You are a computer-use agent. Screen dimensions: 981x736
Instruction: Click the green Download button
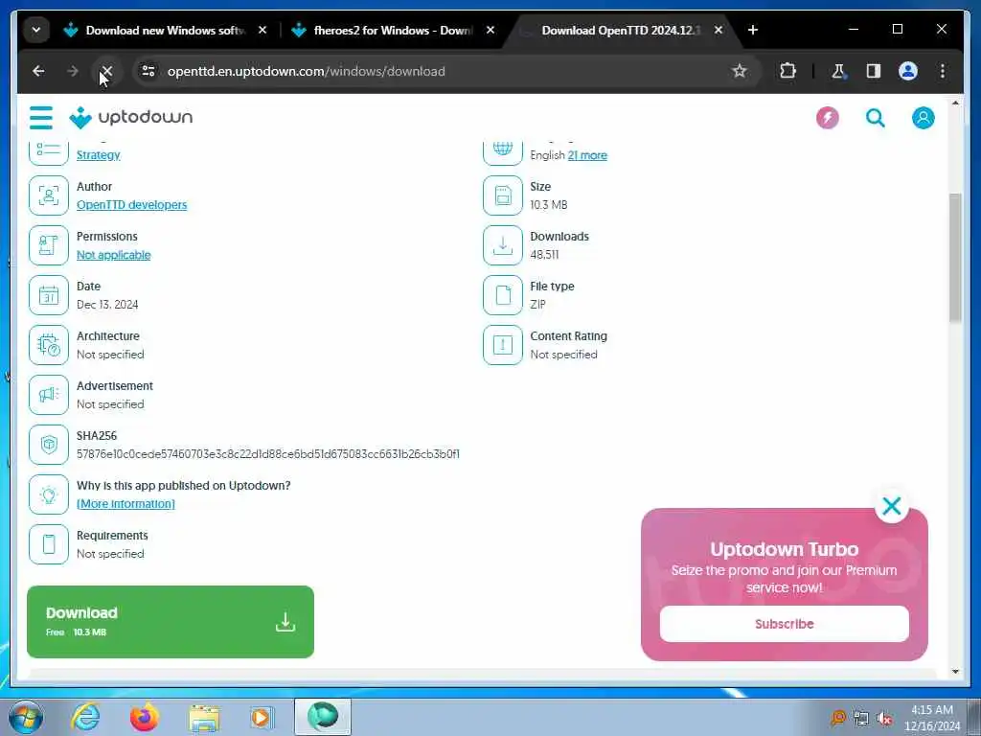click(171, 621)
